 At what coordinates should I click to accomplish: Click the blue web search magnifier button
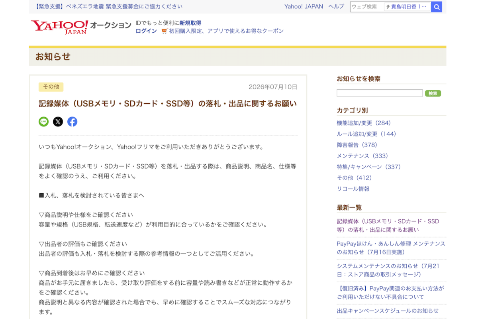(437, 7)
